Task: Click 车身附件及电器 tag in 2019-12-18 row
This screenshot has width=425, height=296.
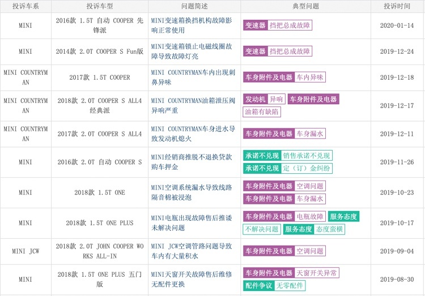Action: pyautogui.click(x=269, y=77)
